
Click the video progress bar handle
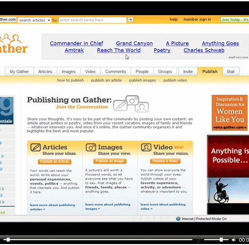click(8, 240)
